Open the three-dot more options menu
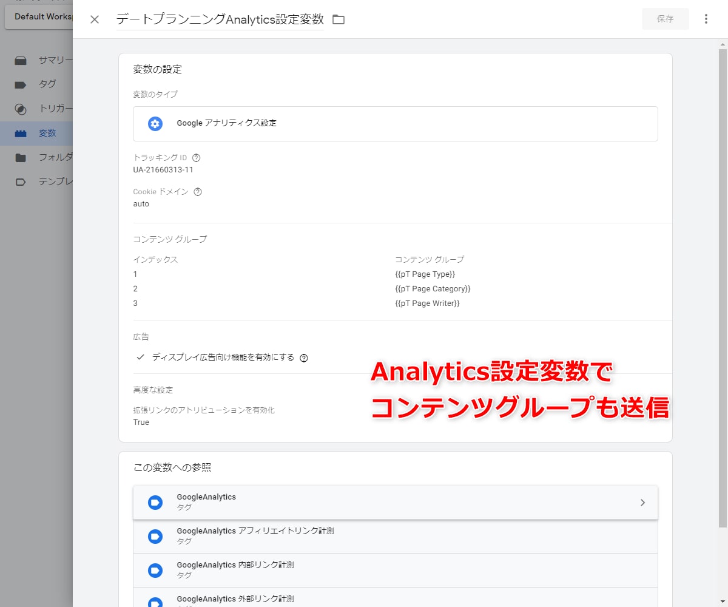This screenshot has height=607, width=728. click(x=706, y=19)
